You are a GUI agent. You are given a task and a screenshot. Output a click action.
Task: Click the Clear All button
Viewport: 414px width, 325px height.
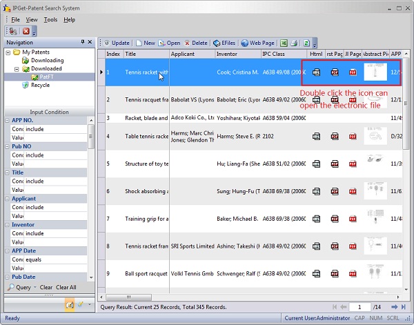pyautogui.click(x=66, y=287)
